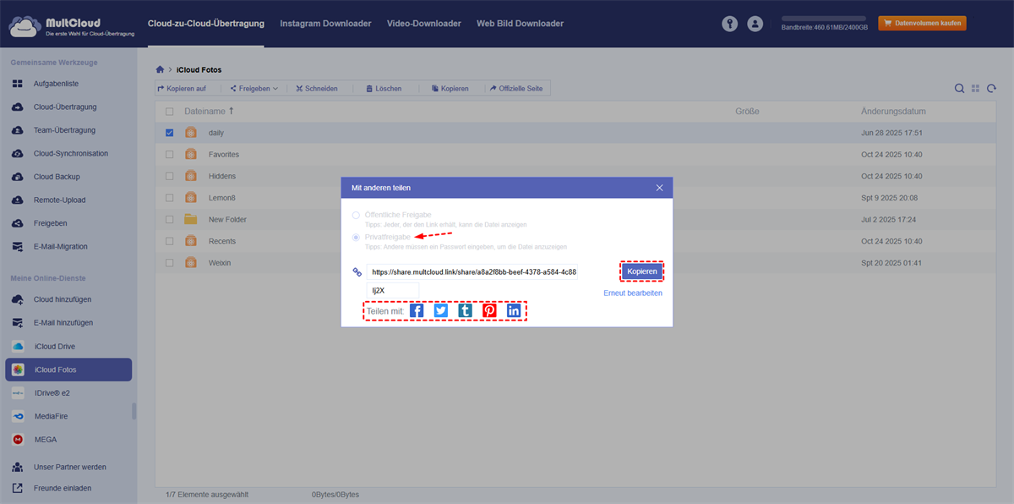
Task: Click Offizielle Seite toolbar button
Action: (515, 88)
